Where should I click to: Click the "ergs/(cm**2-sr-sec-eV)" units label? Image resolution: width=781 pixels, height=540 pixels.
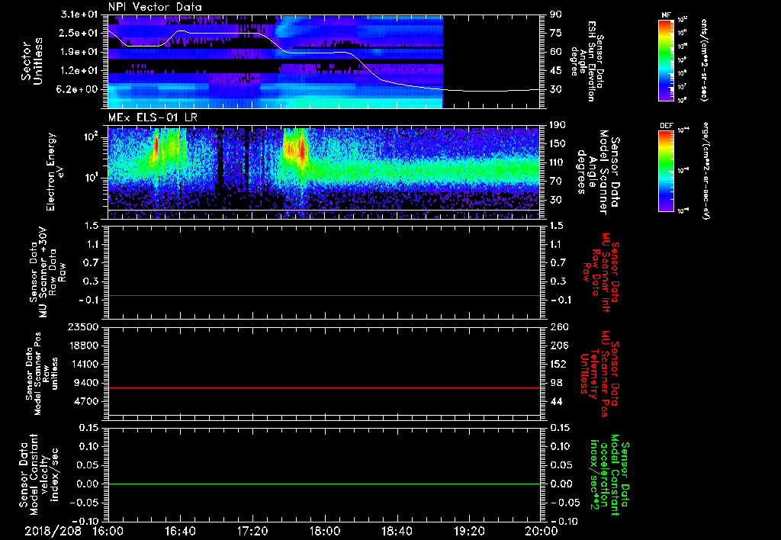tap(704, 170)
